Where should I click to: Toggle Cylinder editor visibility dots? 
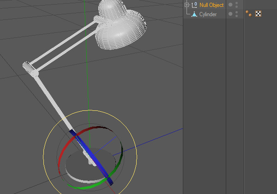point(236,14)
